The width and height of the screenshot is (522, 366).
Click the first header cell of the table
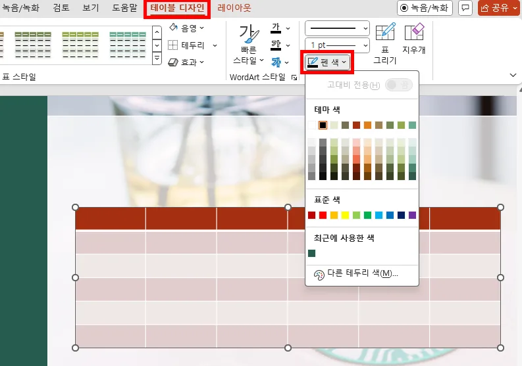coord(111,218)
